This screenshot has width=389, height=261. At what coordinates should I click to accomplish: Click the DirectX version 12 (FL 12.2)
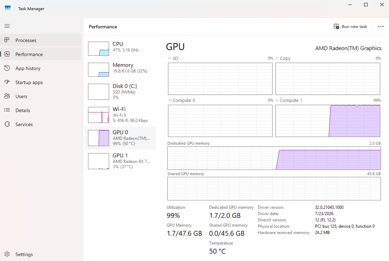325,220
